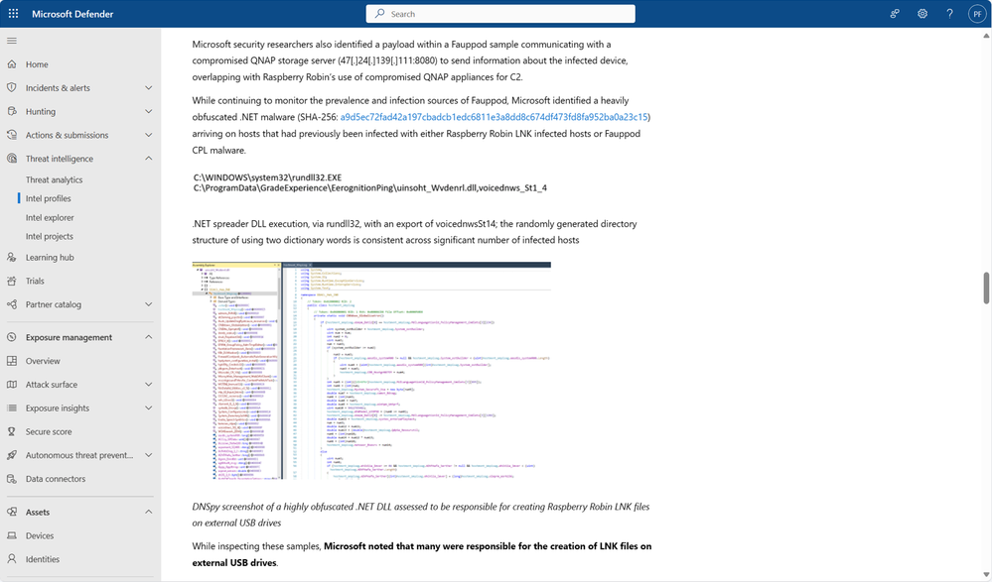Click the Partner catalog icon

(12, 304)
